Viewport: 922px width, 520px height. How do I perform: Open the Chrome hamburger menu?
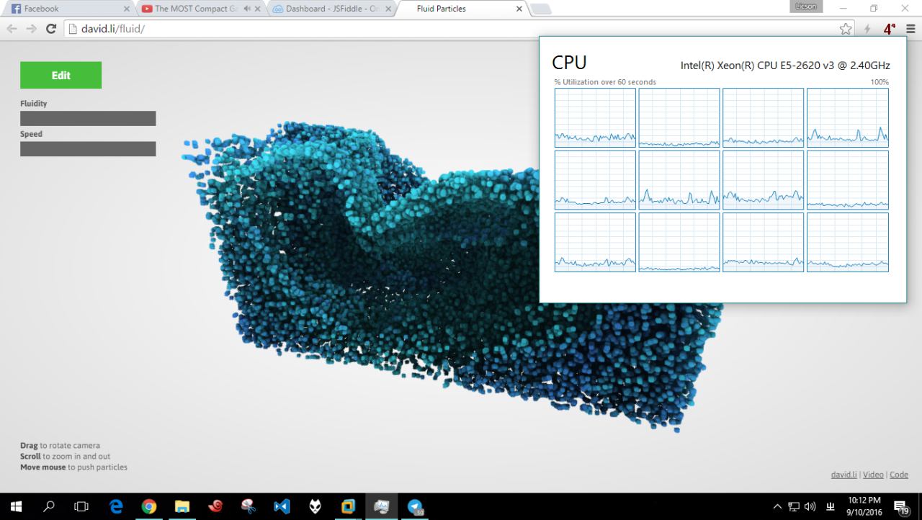click(x=910, y=29)
